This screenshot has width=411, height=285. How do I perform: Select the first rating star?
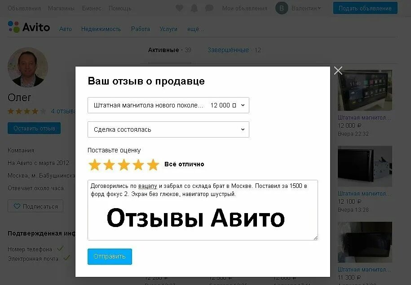(x=95, y=165)
